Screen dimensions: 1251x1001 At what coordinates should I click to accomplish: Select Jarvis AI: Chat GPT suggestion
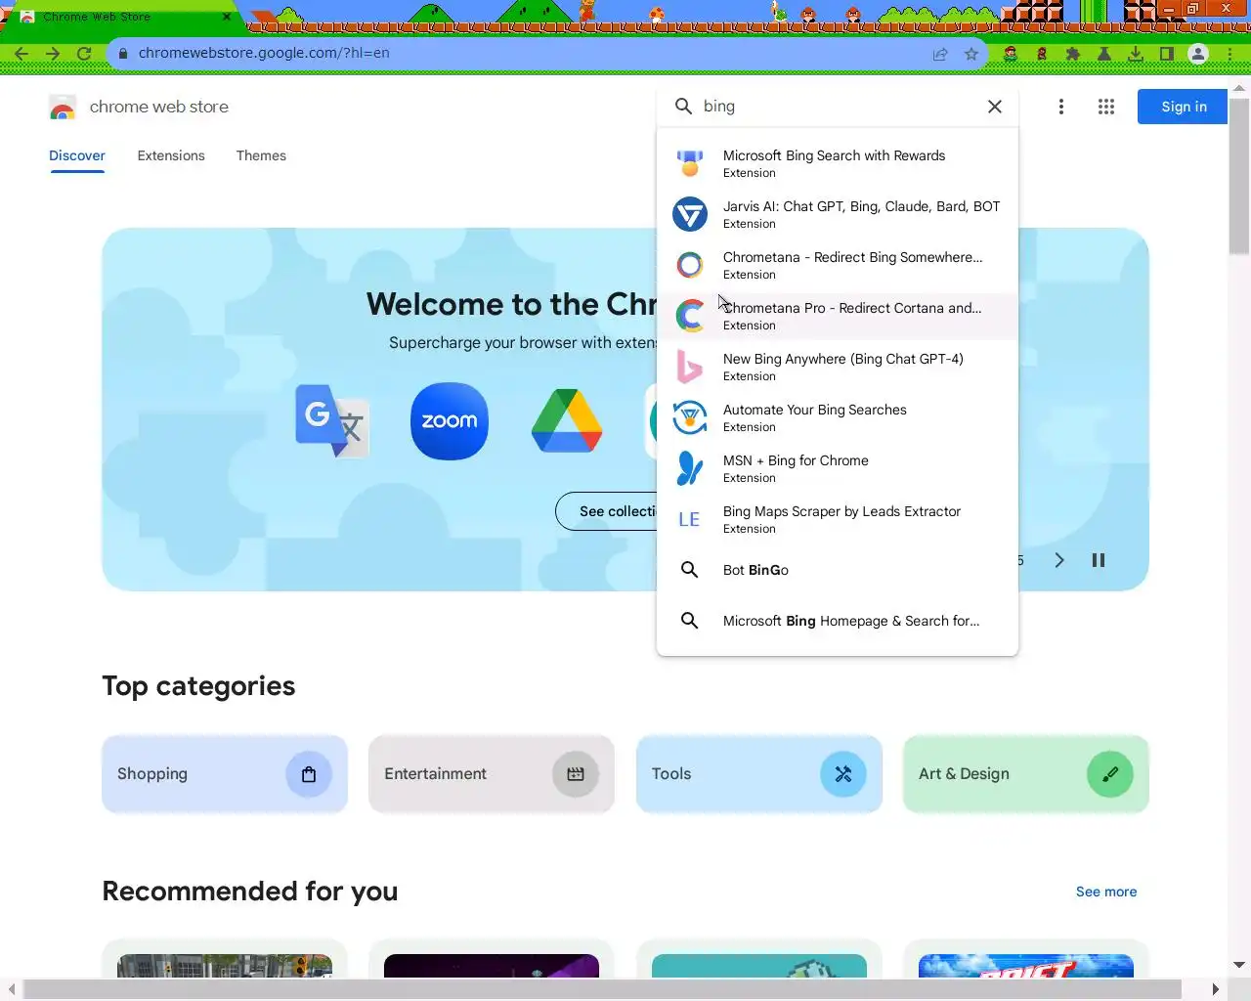coord(838,214)
